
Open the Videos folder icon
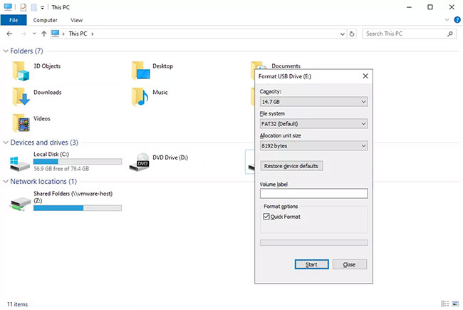[x=22, y=123]
